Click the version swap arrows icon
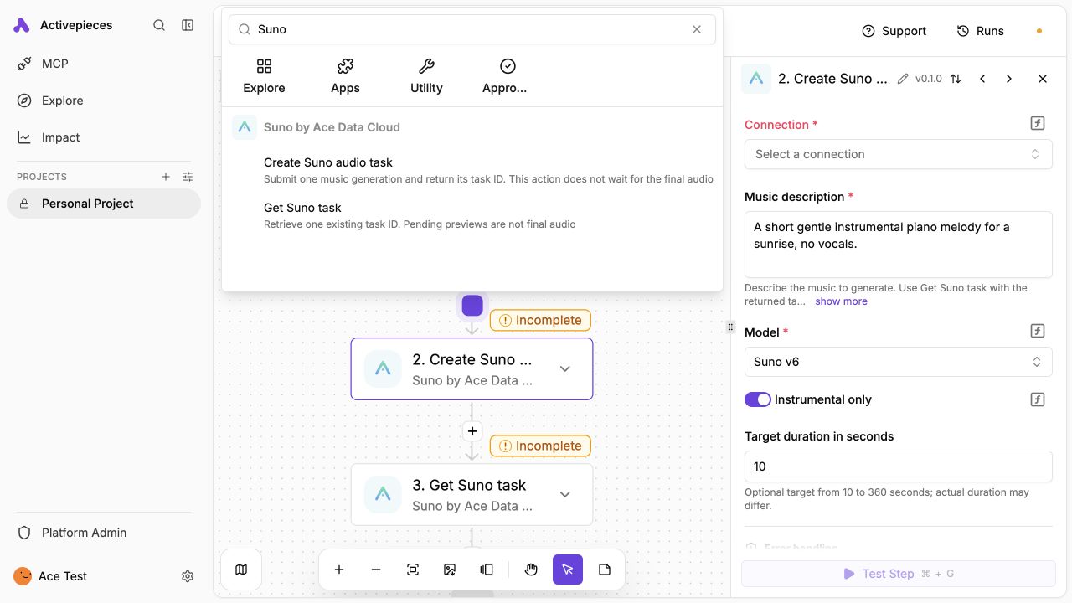 tap(956, 79)
